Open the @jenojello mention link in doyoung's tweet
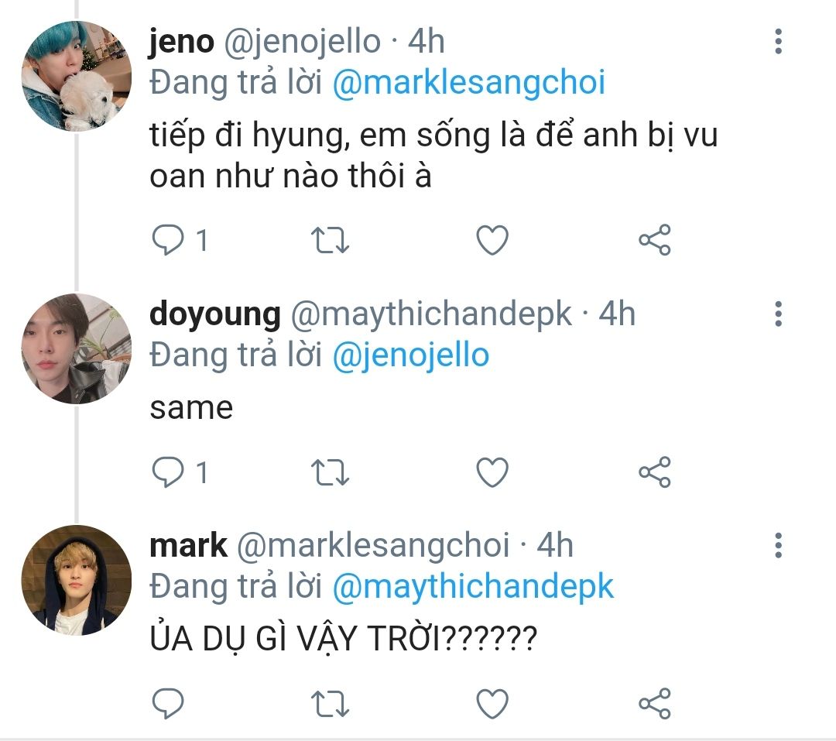836x741 pixels. coord(410,355)
